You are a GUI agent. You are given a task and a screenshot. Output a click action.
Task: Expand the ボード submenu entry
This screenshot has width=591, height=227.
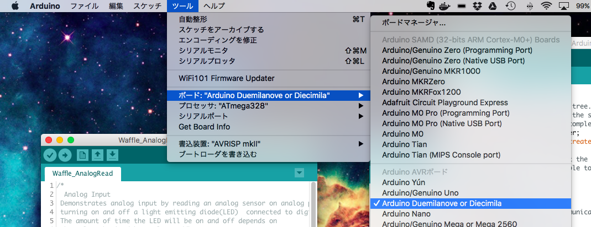(269, 96)
